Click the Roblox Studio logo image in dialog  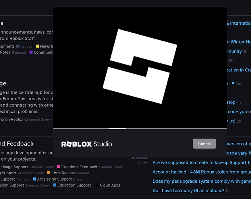point(140,66)
